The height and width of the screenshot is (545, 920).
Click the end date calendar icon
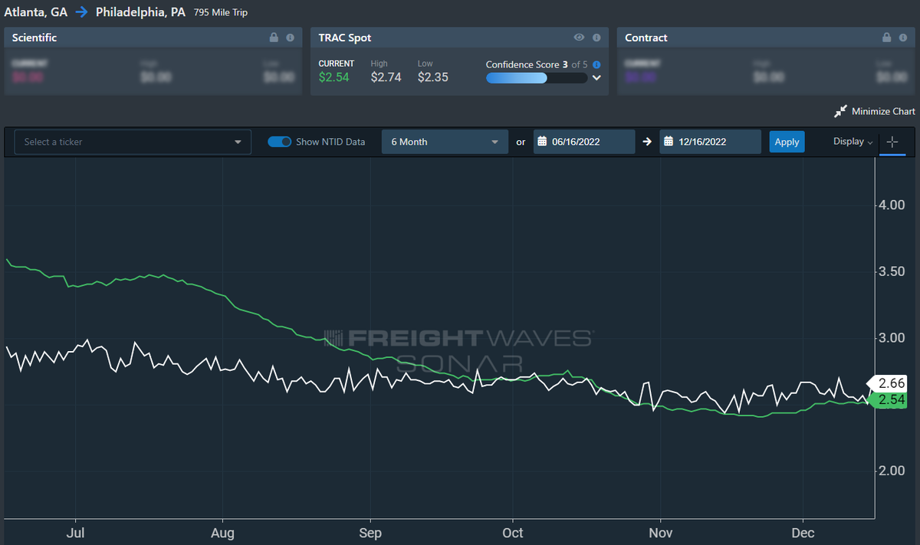(669, 142)
